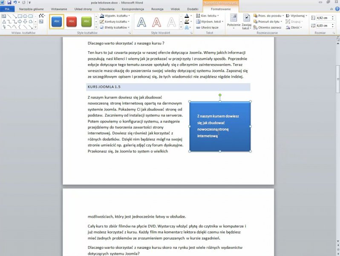The width and height of the screenshot is (340, 256).
Task: Click Utwórz łącze link button
Action: (207, 27)
